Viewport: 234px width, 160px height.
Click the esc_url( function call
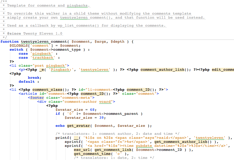[83, 150]
